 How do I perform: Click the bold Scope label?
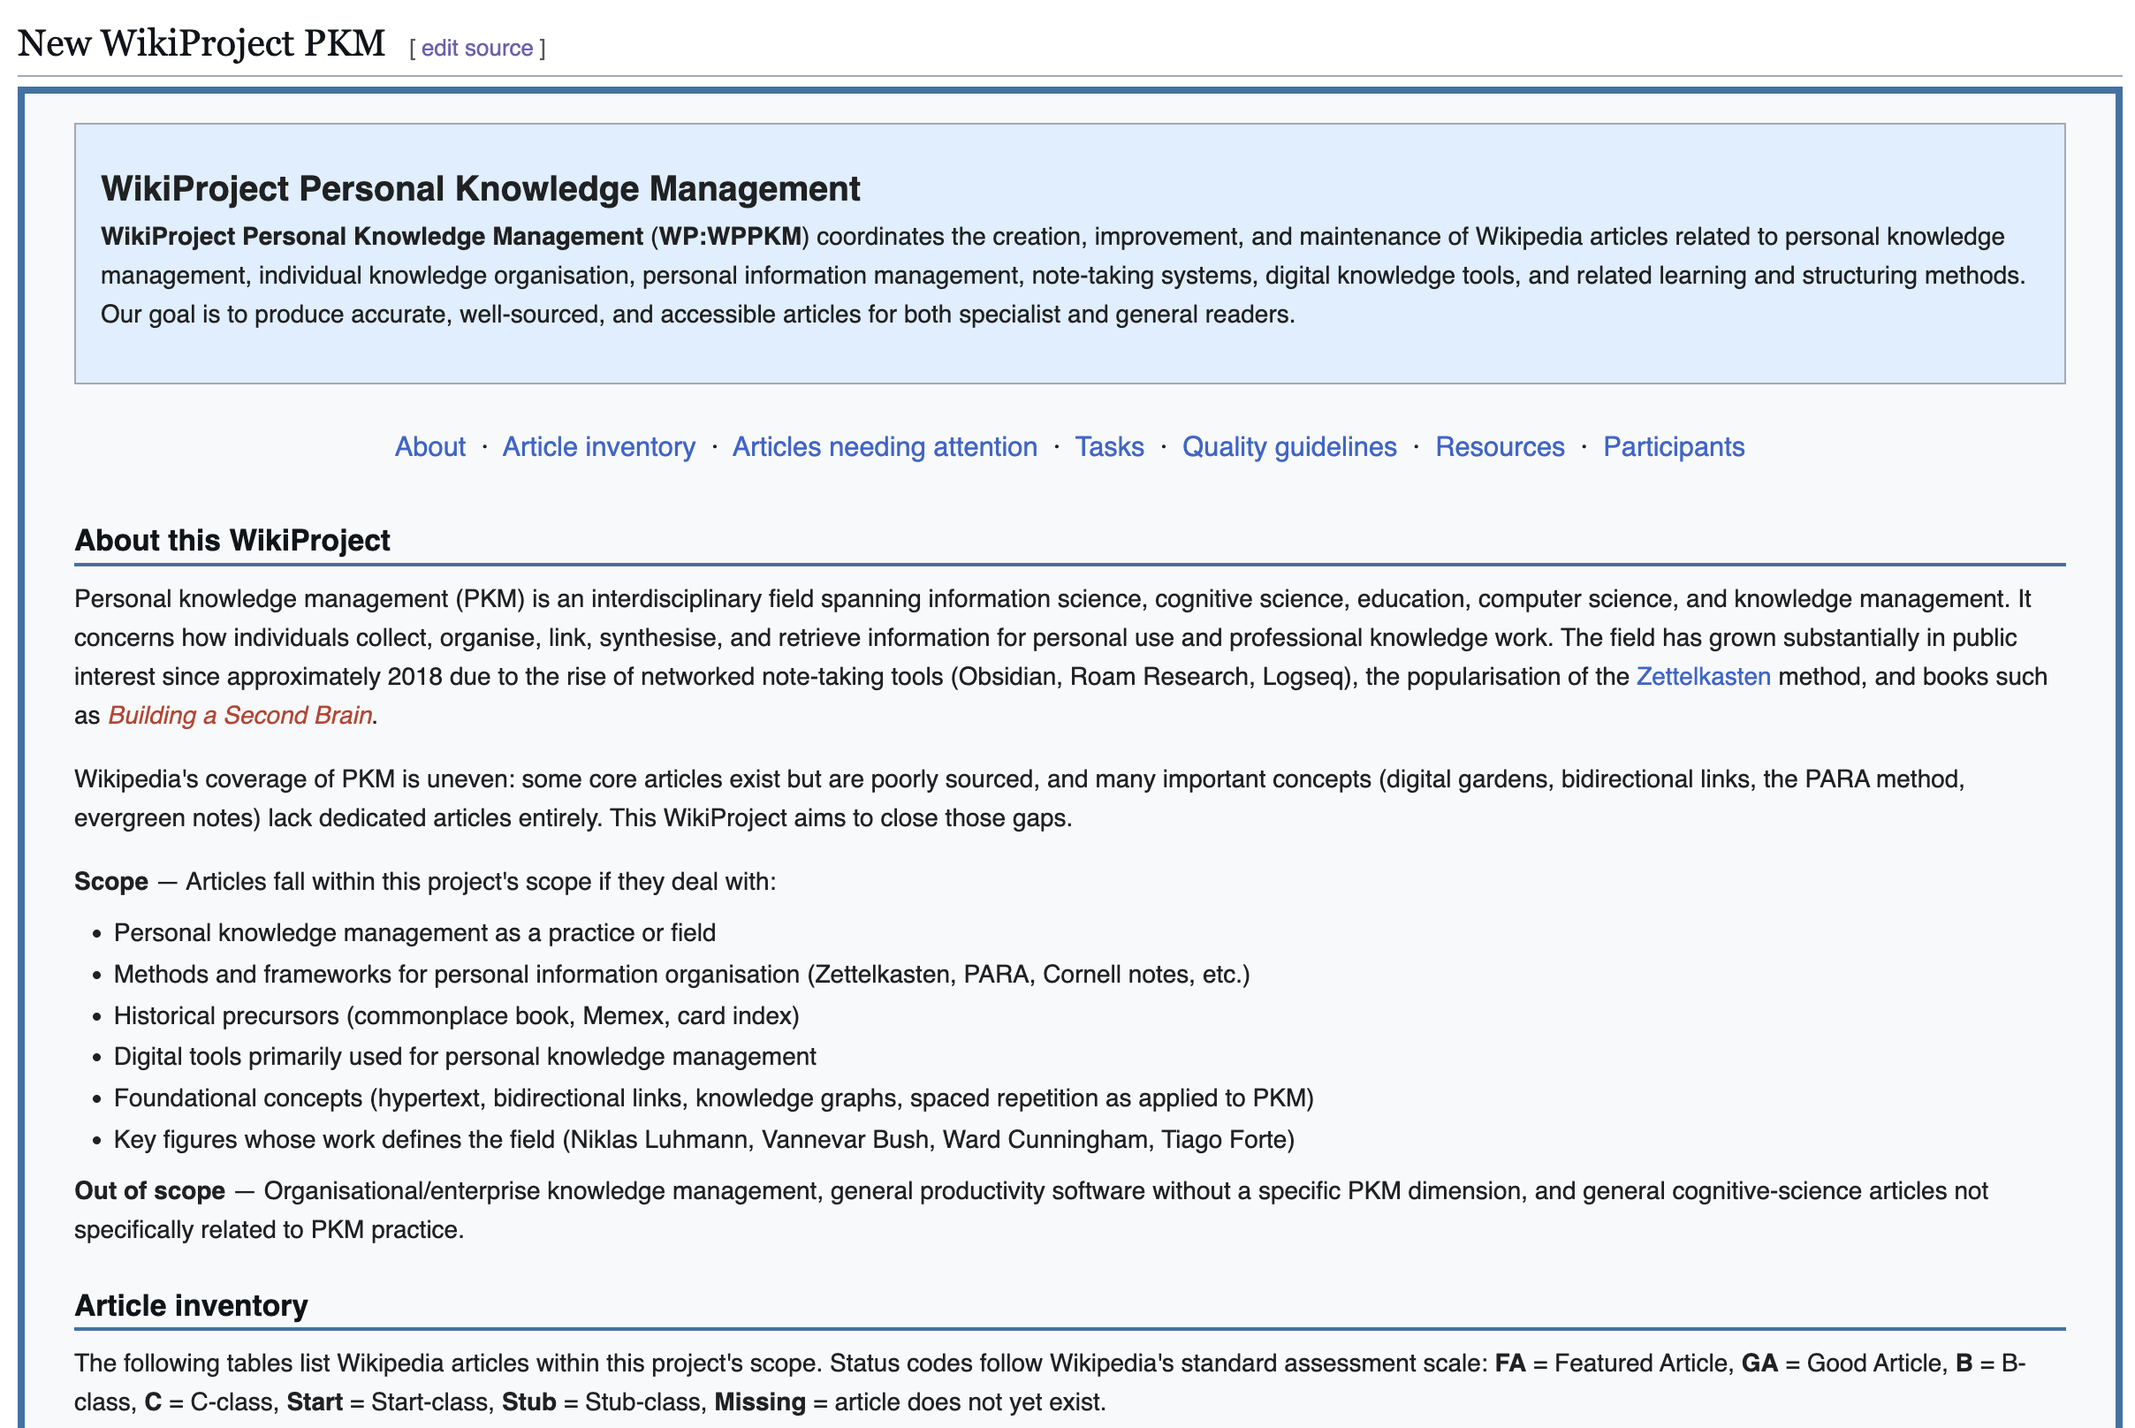coord(111,882)
